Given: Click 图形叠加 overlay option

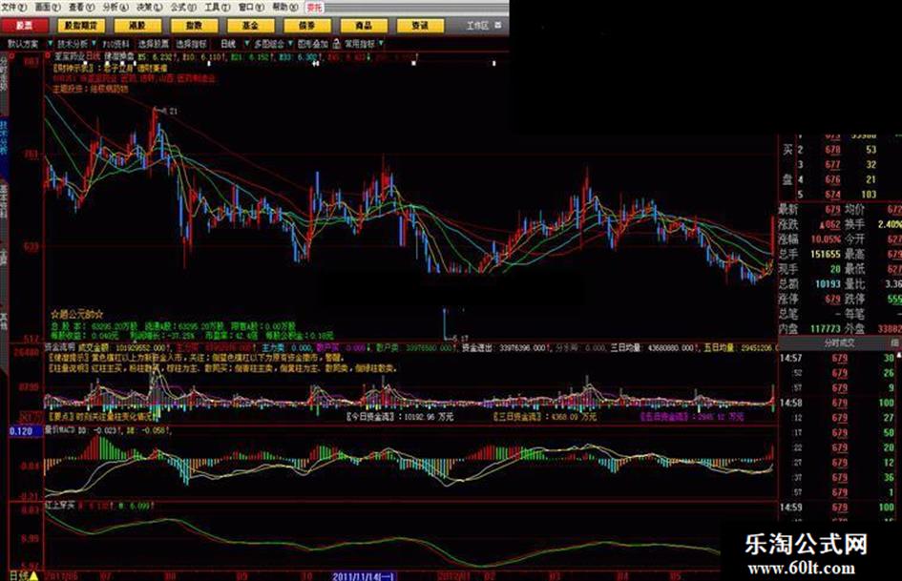Looking at the screenshot, I should click(x=313, y=44).
